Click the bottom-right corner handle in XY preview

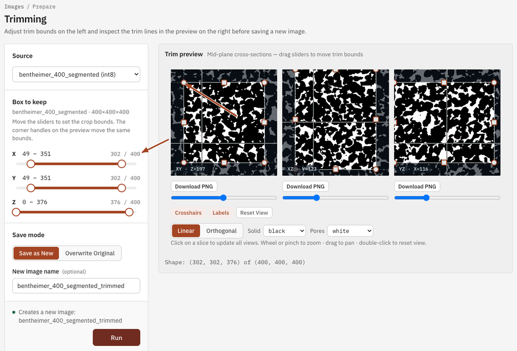(x=264, y=163)
